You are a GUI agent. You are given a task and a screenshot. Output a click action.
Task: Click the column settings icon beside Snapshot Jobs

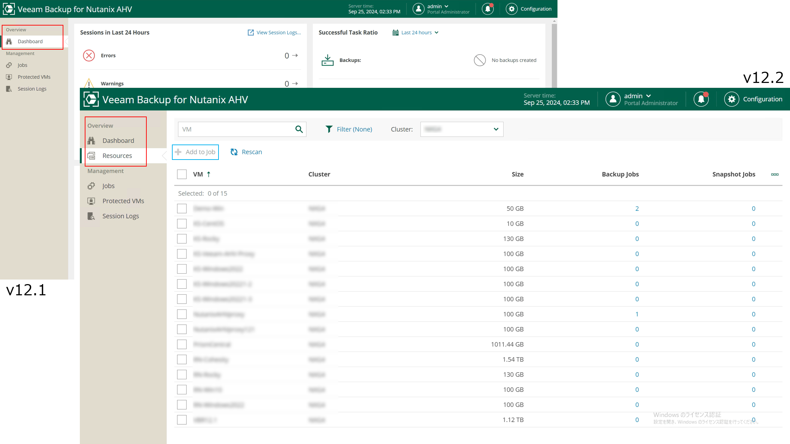point(775,174)
